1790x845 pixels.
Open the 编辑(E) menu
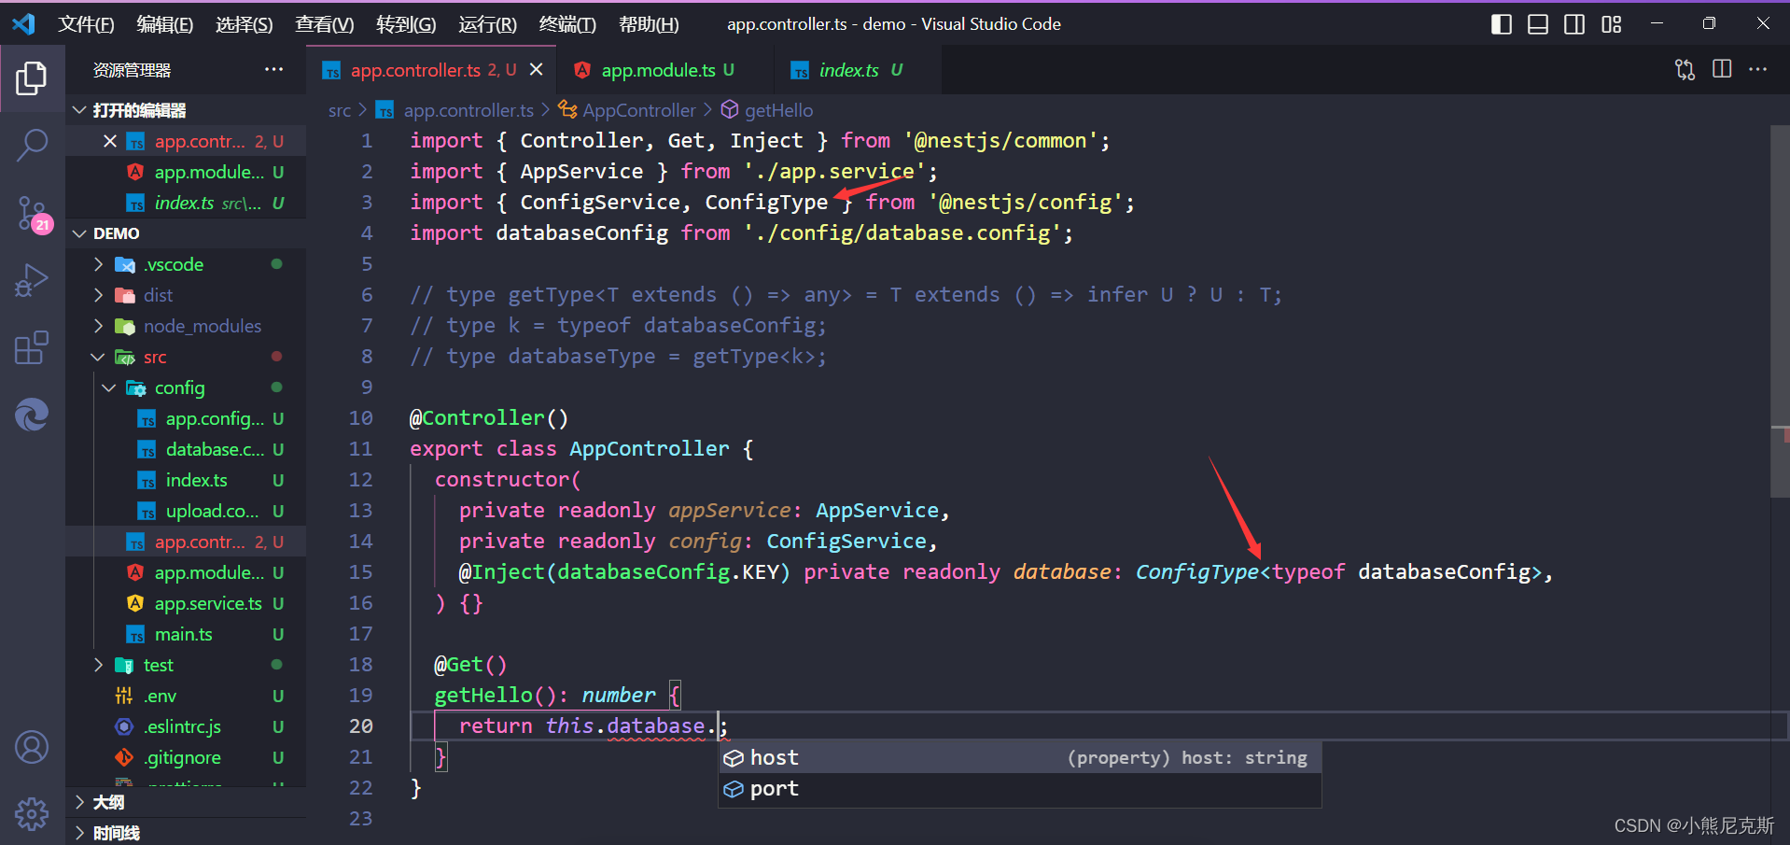coord(165,24)
